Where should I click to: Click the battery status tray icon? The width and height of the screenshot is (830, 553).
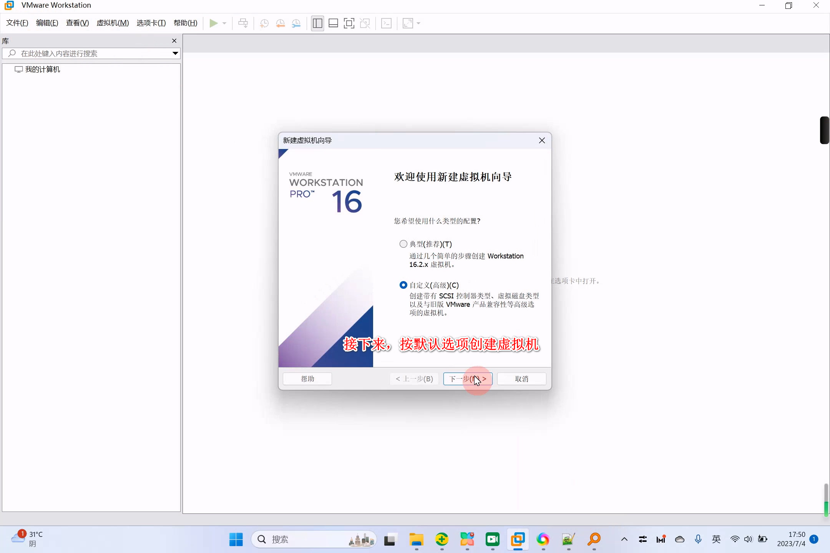[x=762, y=539]
